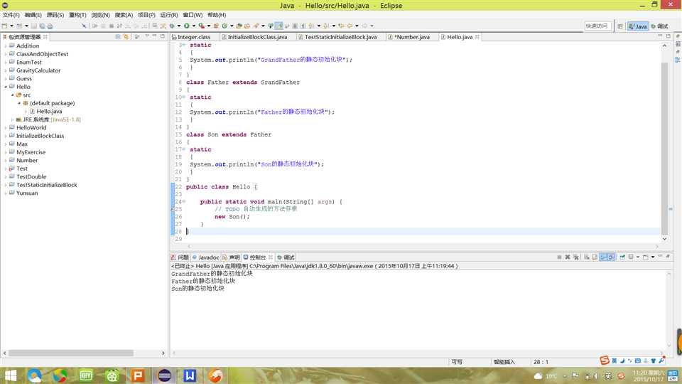The width and height of the screenshot is (682, 384).
Task: Switch to the Integer.class editor tab
Action: 194,37
